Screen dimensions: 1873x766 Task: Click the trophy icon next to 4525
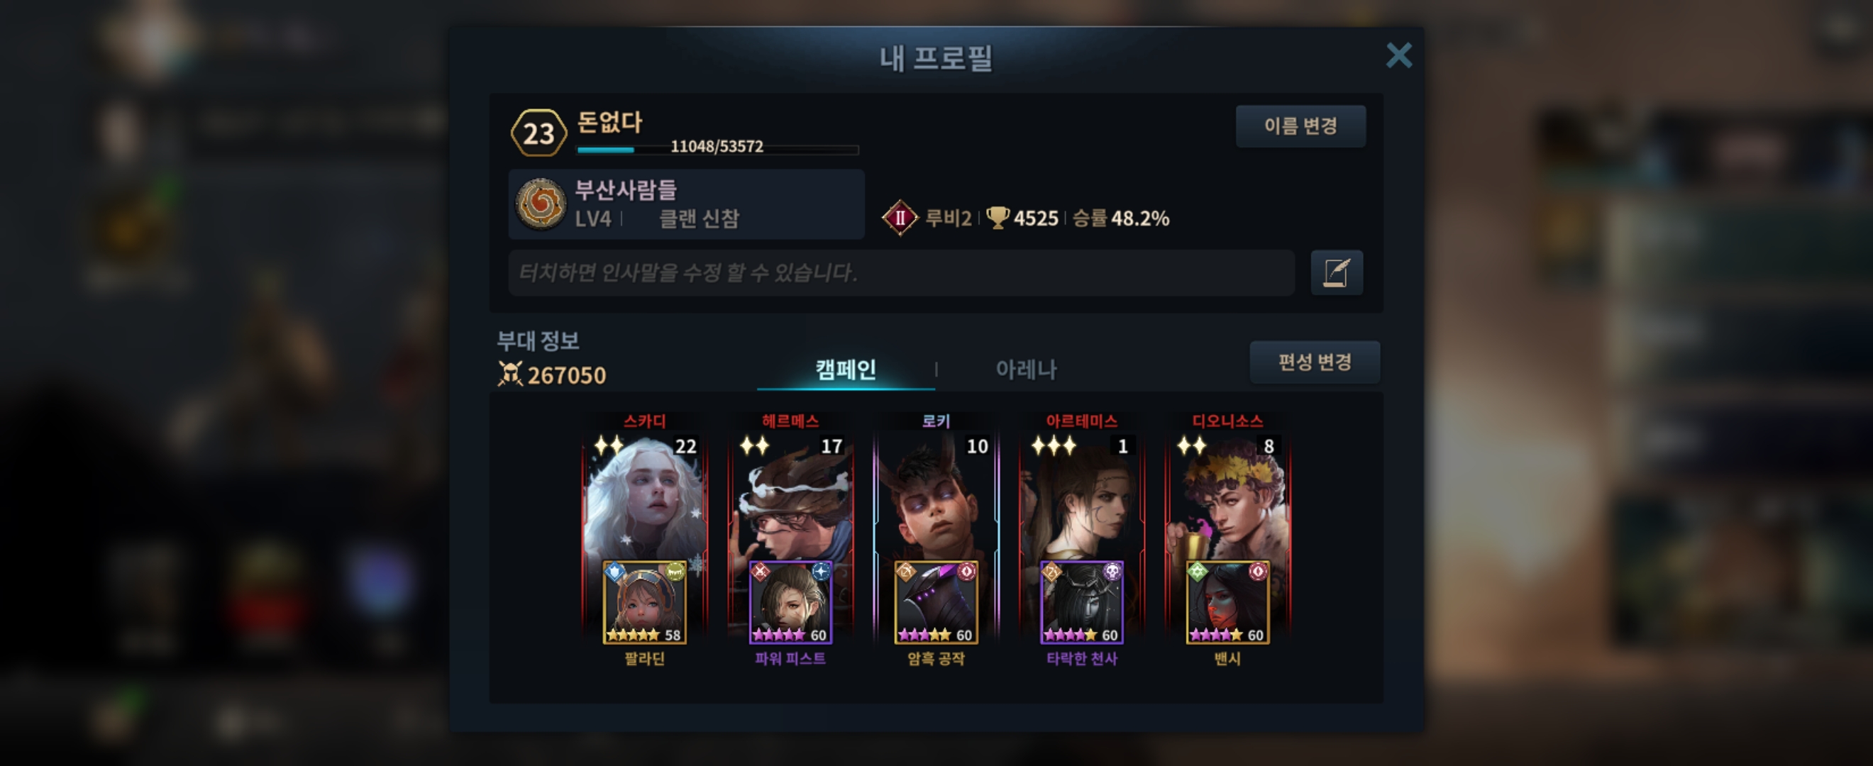(998, 217)
